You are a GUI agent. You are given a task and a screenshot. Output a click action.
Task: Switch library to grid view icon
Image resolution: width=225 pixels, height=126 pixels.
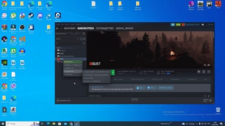pos(84,34)
